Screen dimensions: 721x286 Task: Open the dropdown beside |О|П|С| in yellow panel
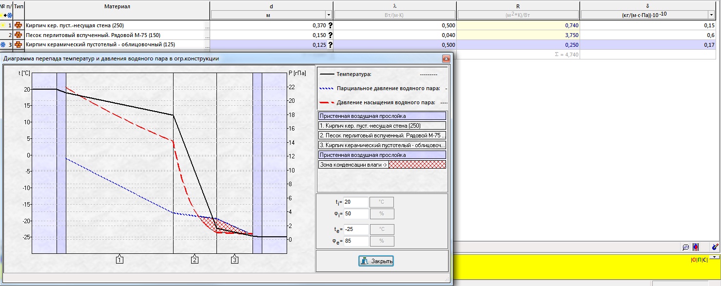[714, 257]
